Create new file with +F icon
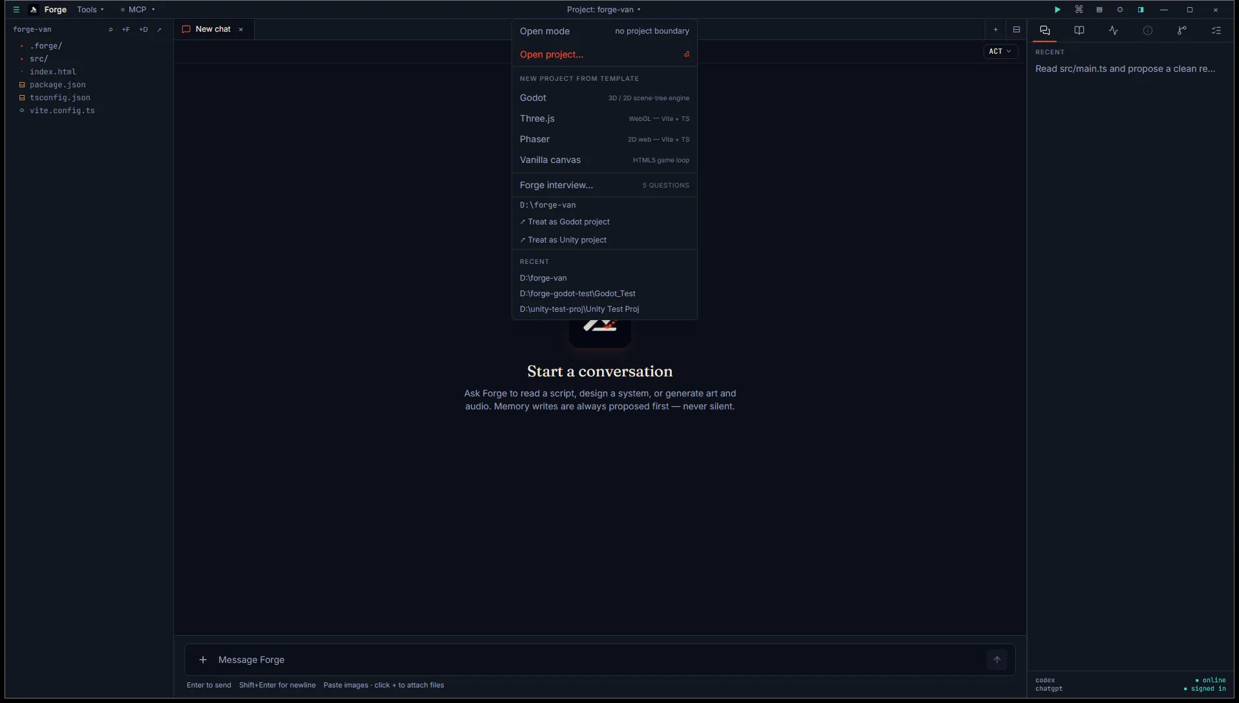 tap(126, 29)
